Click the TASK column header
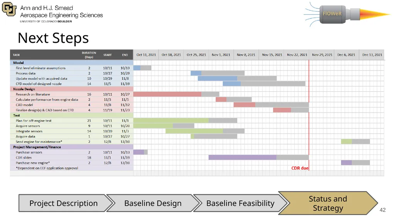The height and width of the screenshot is (222, 395). (x=16, y=55)
